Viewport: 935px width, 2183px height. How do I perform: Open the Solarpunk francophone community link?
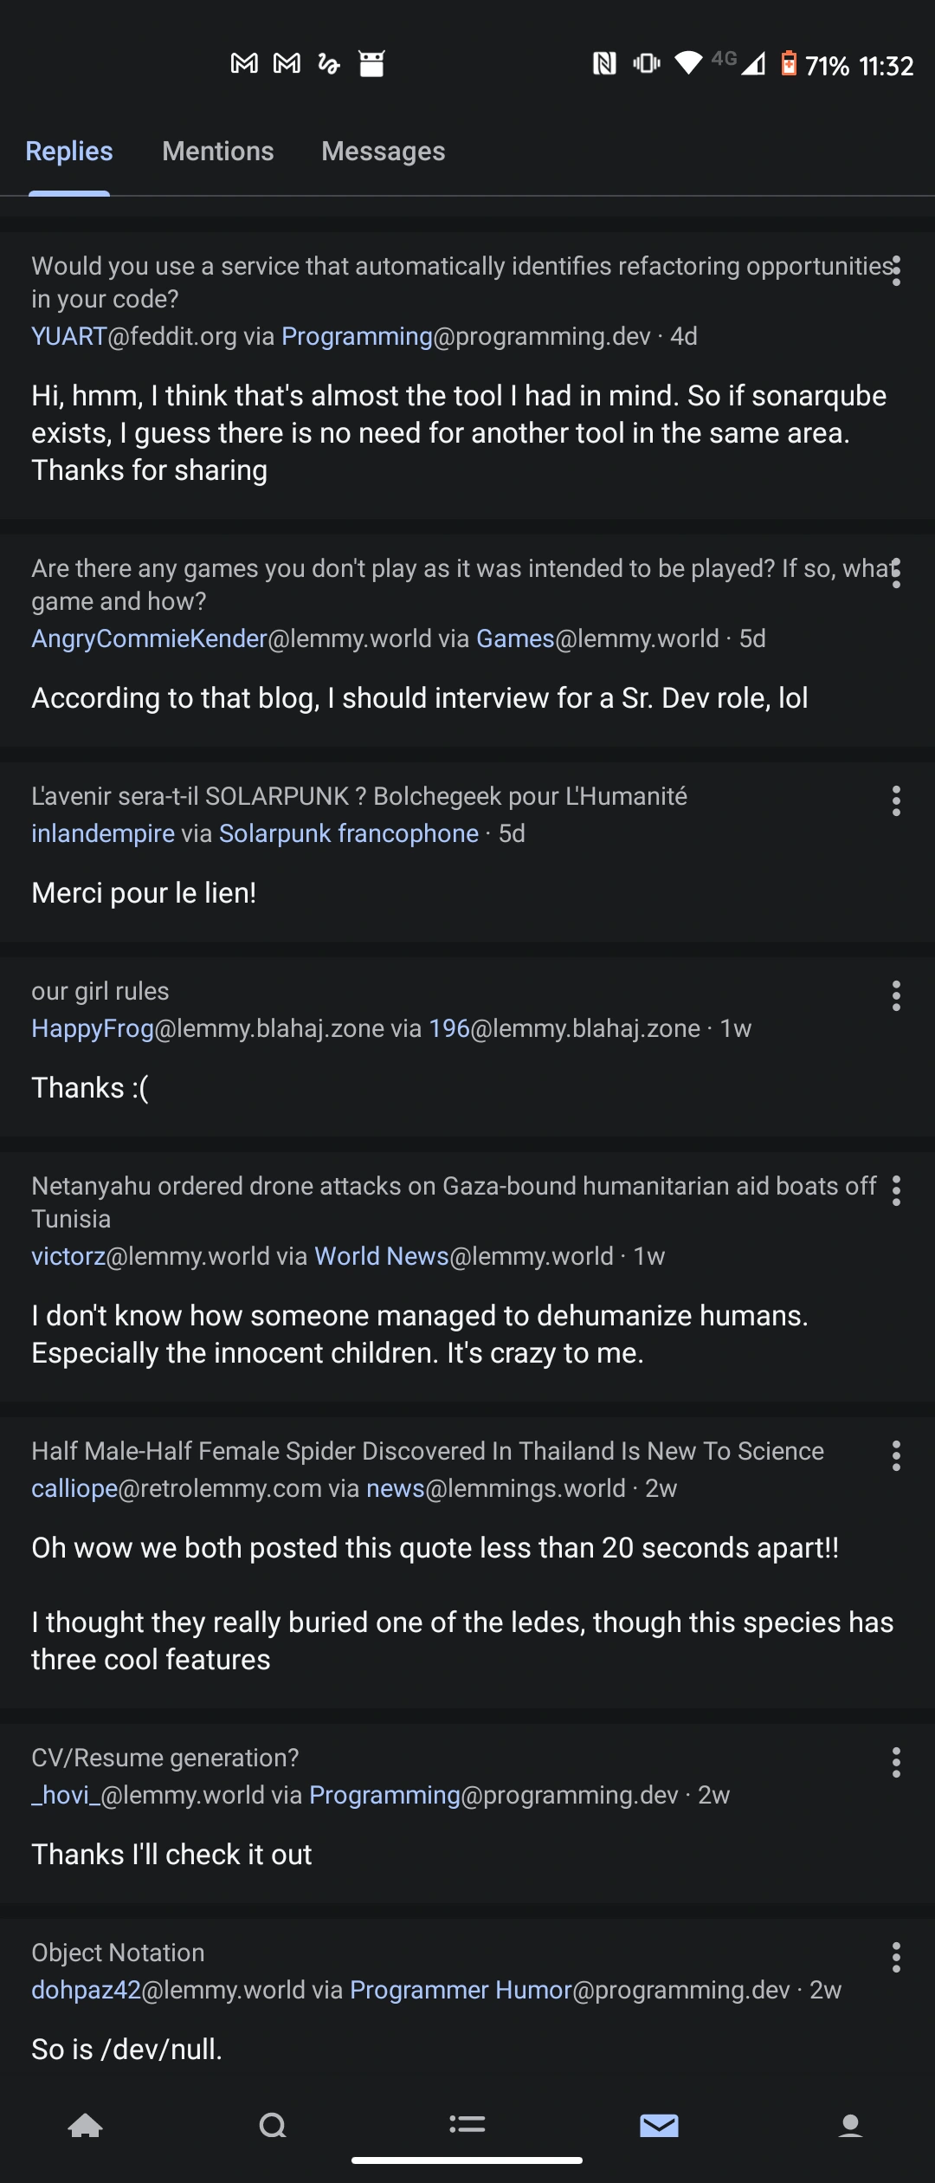348,833
